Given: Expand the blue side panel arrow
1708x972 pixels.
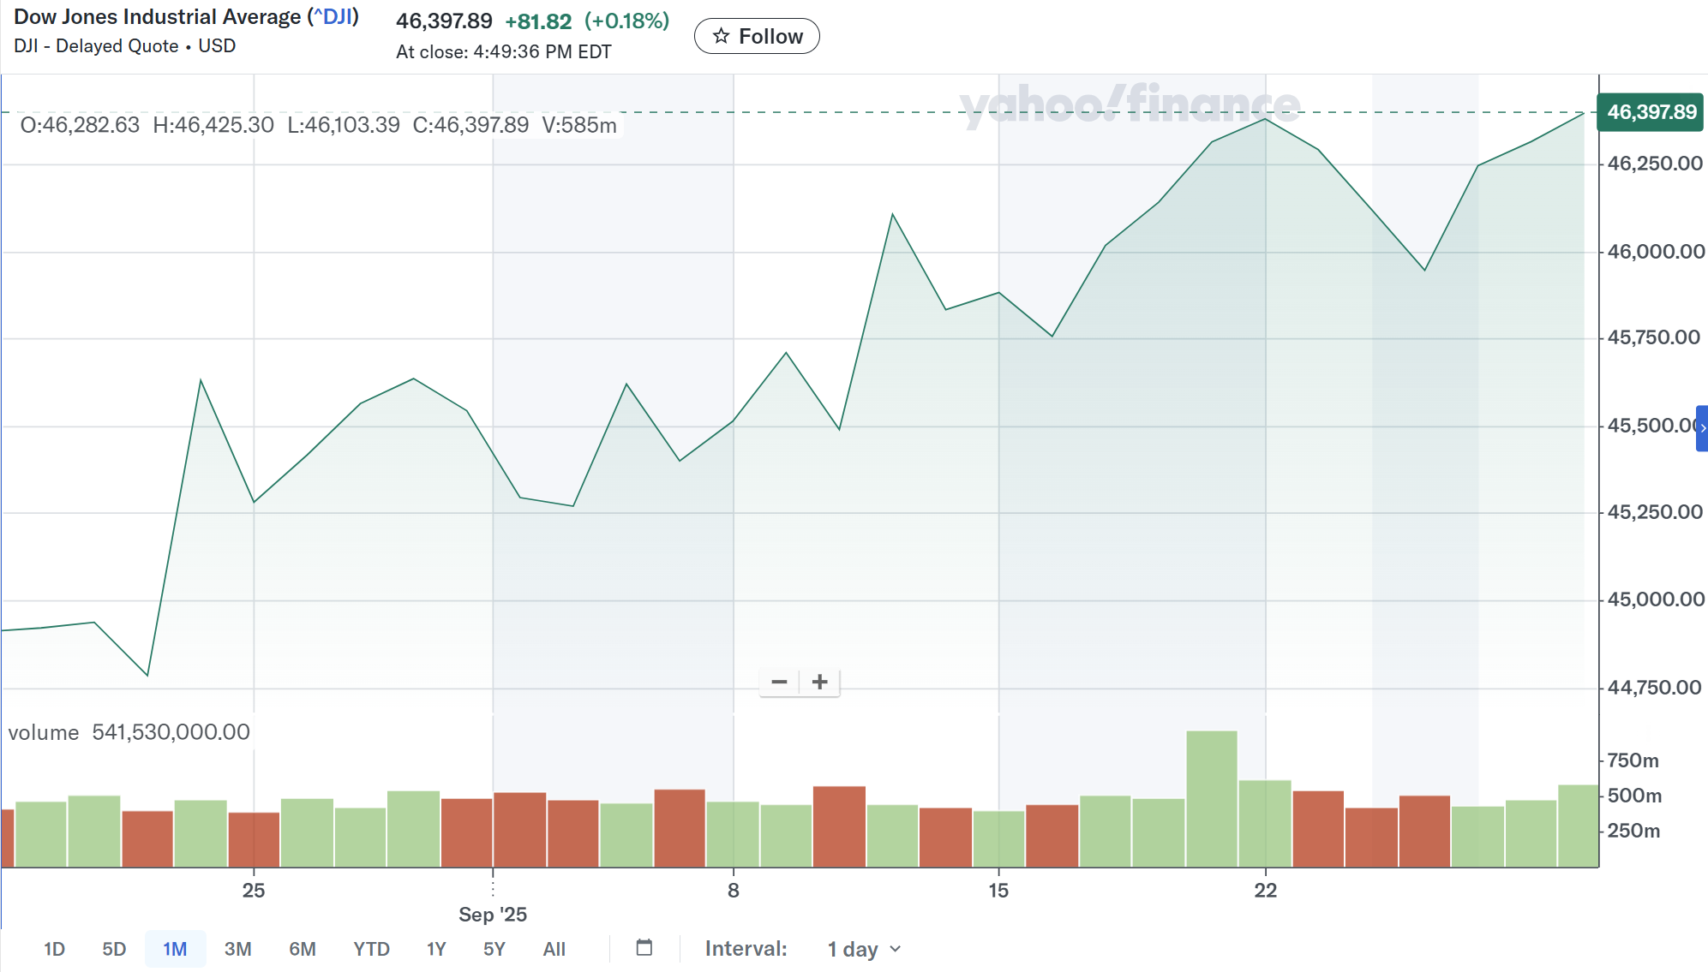Looking at the screenshot, I should pos(1702,428).
